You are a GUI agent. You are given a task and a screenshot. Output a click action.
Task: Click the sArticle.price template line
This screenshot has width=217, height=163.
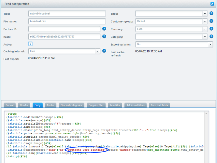pyautogui.click(x=63, y=134)
